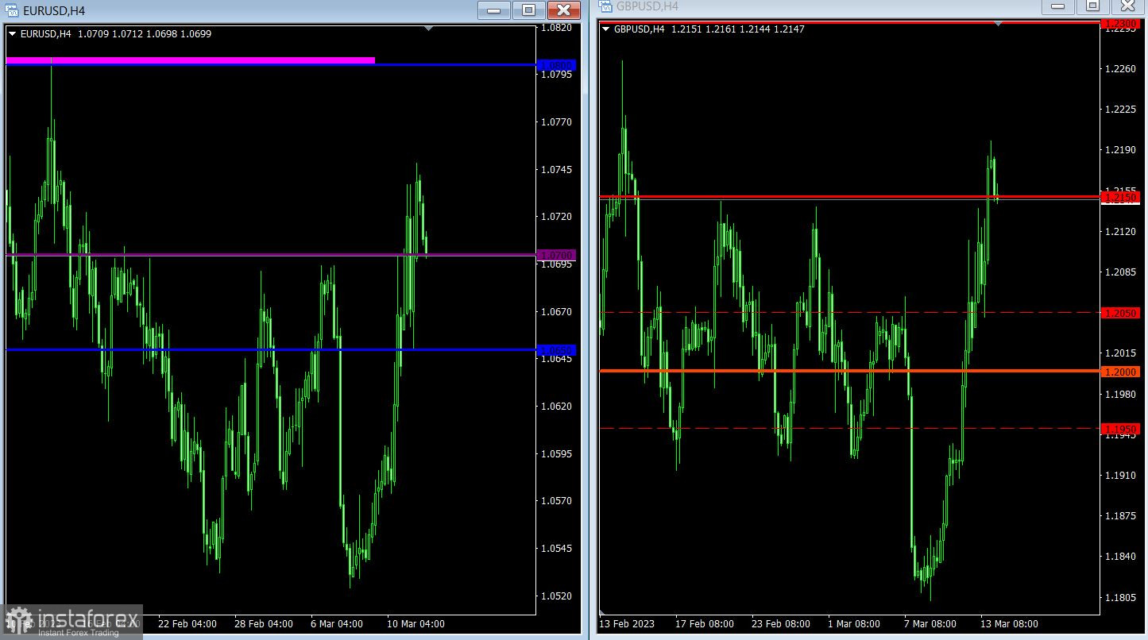Click the chart shift marker in EURUSD chart
This screenshot has height=640, width=1148.
pyautogui.click(x=428, y=29)
